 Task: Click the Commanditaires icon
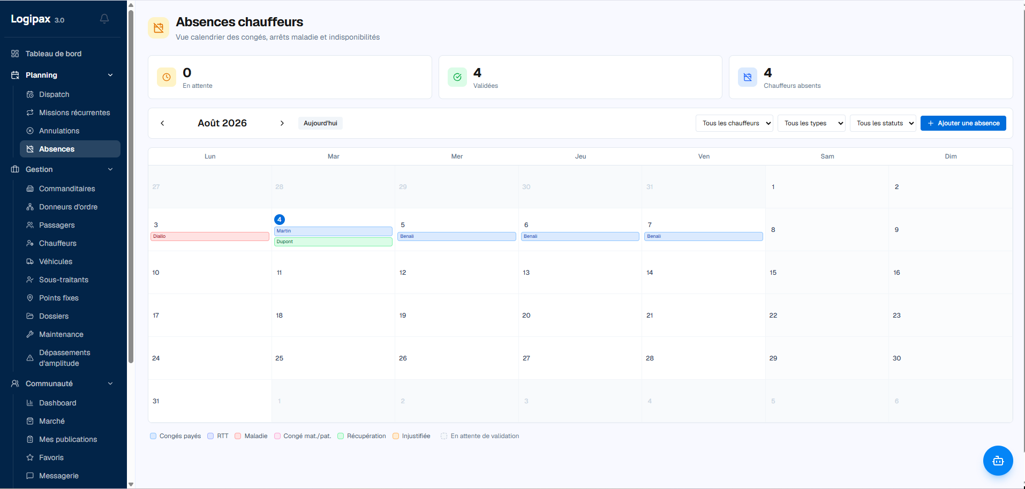(x=30, y=189)
